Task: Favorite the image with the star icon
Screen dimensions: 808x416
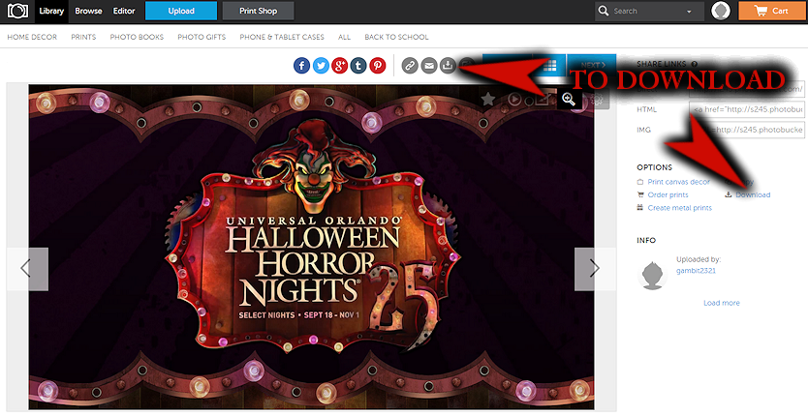Action: (488, 99)
